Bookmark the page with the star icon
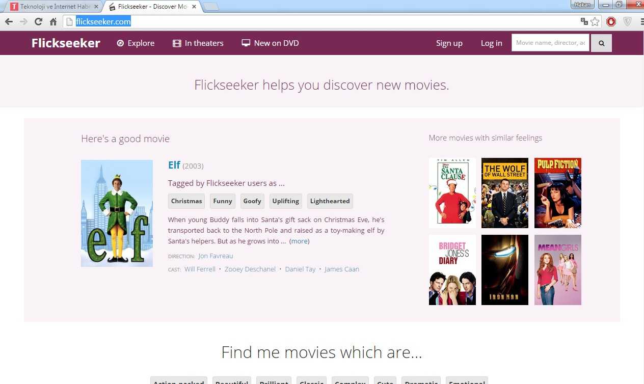Screen dimensions: 644x384 595,21
